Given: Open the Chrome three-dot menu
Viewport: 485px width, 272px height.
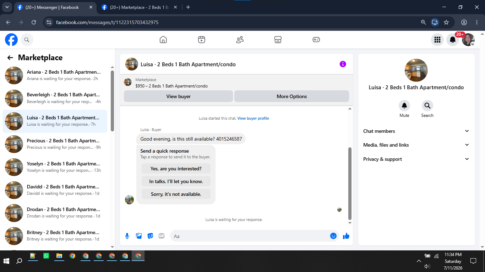Looking at the screenshot, I should [x=476, y=22].
